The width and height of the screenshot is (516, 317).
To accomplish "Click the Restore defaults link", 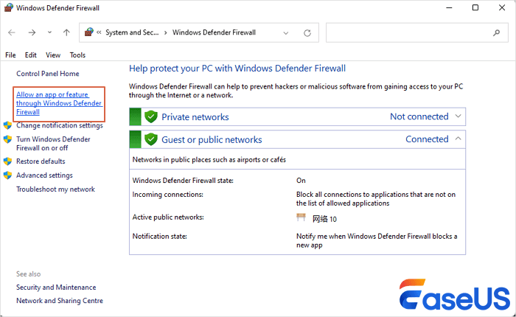I will click(41, 161).
